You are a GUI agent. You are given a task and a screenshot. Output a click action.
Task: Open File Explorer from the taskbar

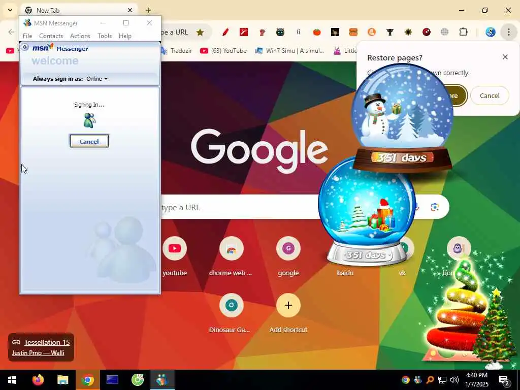62,380
